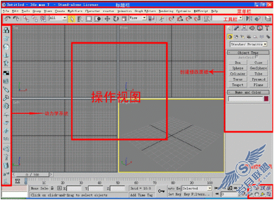The height and width of the screenshot is (200, 274).
Task: Enable the AutoGrid checkbox
Action: [256, 57]
